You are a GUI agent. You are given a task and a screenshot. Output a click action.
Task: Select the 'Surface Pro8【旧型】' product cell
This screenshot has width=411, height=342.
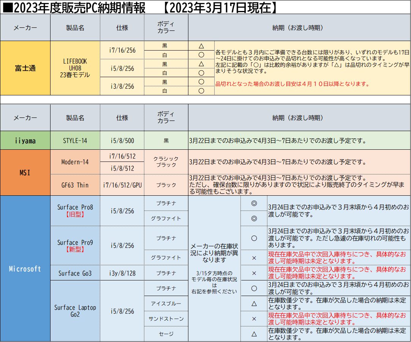pos(75,211)
